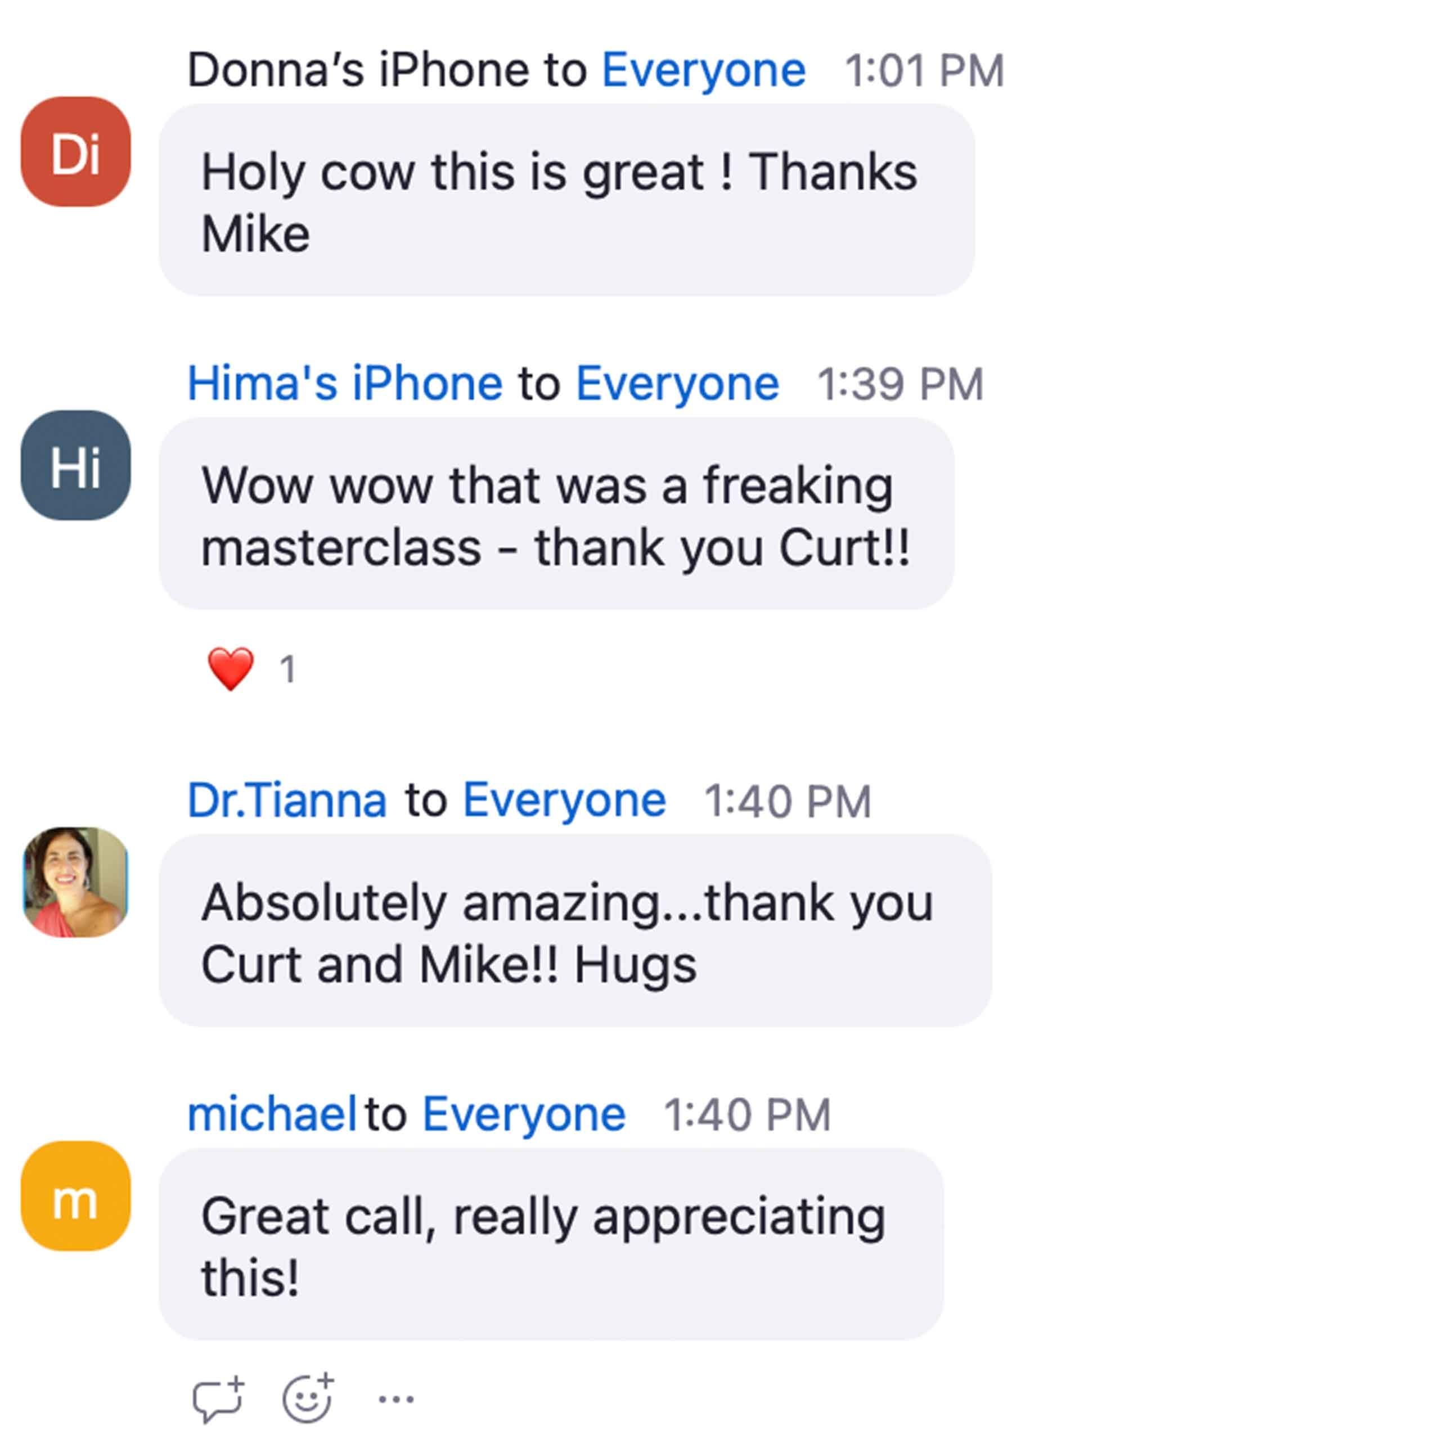Click the Hima's iPhone sender name

pyautogui.click(x=344, y=384)
